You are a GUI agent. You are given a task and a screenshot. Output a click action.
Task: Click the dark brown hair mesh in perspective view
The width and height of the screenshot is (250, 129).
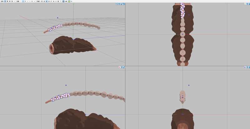(x=72, y=45)
